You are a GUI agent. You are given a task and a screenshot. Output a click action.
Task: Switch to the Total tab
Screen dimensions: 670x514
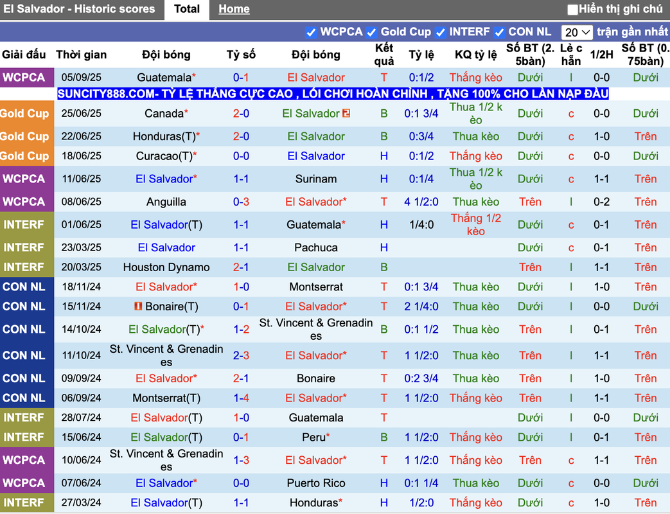pos(187,9)
